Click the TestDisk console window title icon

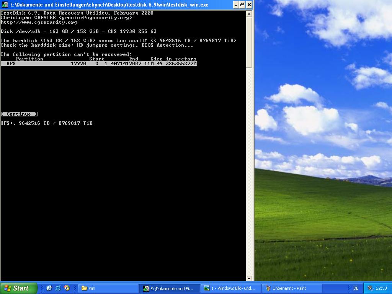5,5
